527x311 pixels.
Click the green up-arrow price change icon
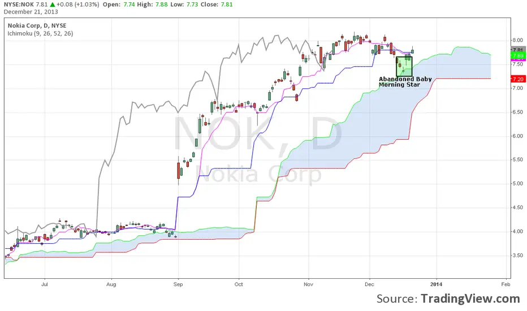pos(52,5)
